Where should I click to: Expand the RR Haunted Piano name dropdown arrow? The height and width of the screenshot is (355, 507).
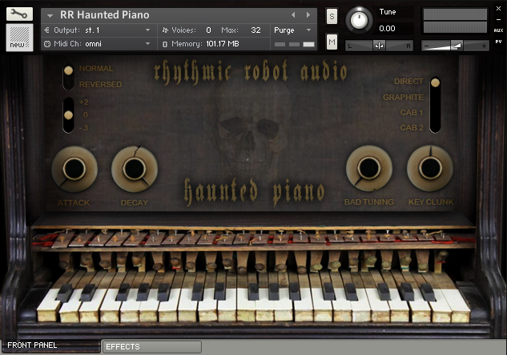tap(50, 15)
